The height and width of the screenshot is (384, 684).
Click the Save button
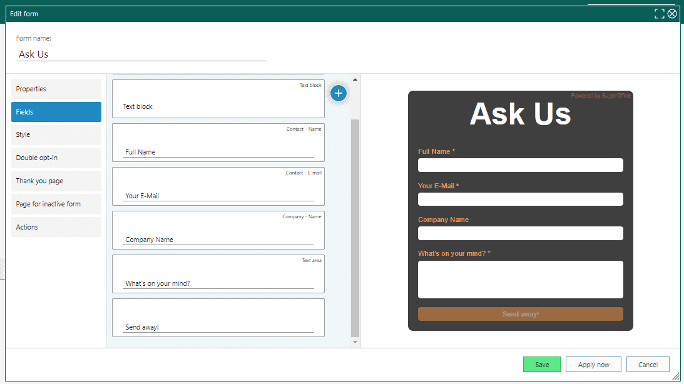tap(542, 365)
